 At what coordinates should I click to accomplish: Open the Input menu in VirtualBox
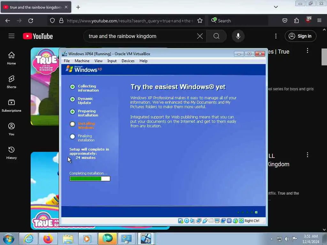pyautogui.click(x=112, y=61)
